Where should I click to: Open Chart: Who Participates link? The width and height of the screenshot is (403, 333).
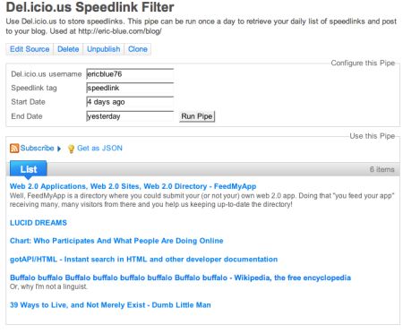pos(116,241)
